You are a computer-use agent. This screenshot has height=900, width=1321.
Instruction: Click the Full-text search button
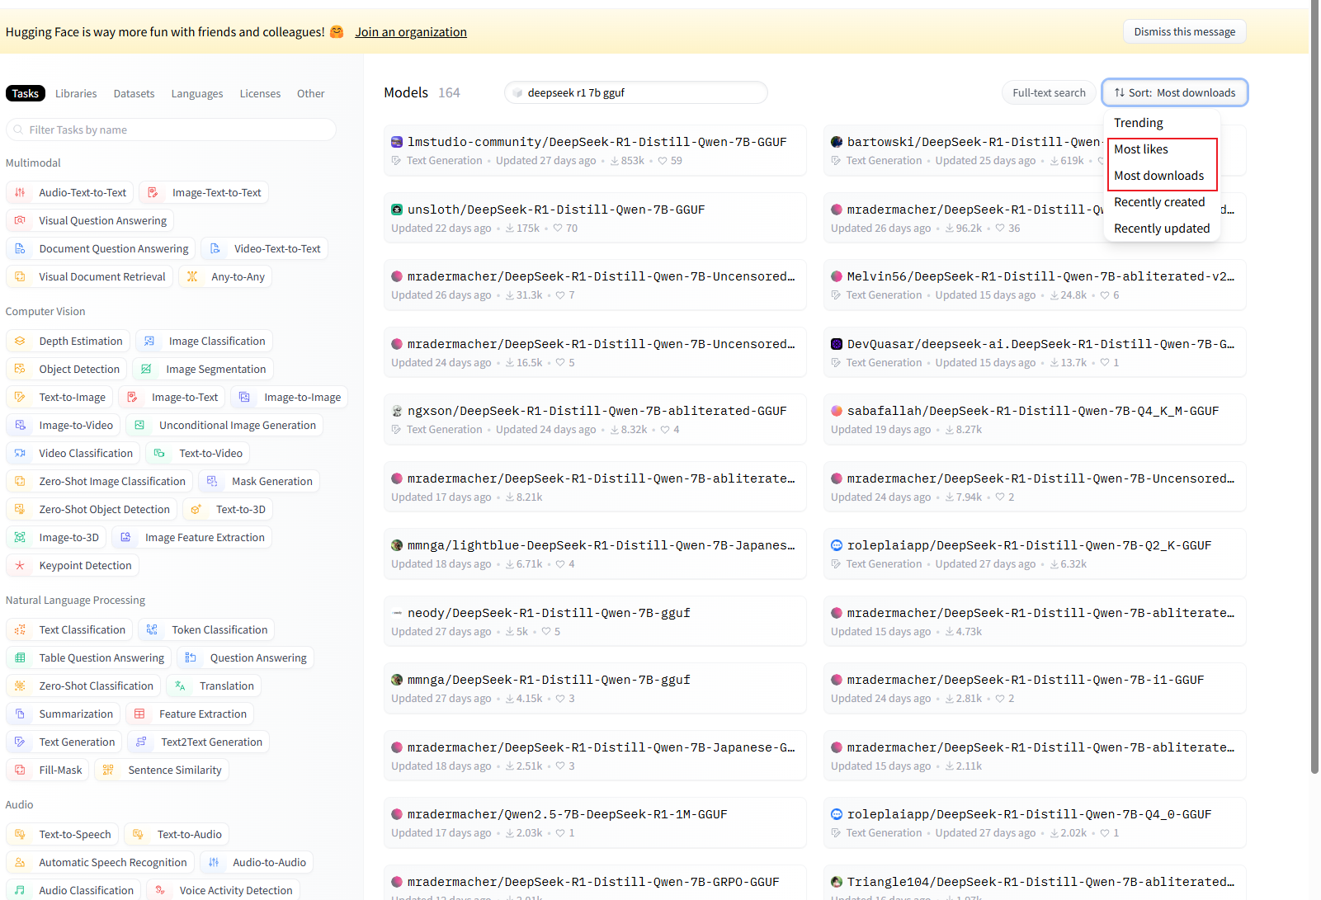pos(1049,92)
